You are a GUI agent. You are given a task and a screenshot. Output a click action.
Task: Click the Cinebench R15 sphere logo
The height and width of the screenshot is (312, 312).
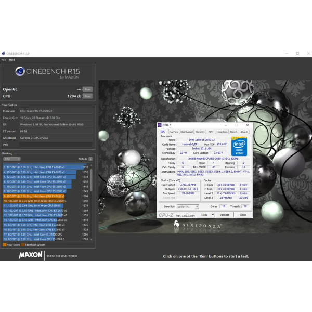tap(20, 71)
